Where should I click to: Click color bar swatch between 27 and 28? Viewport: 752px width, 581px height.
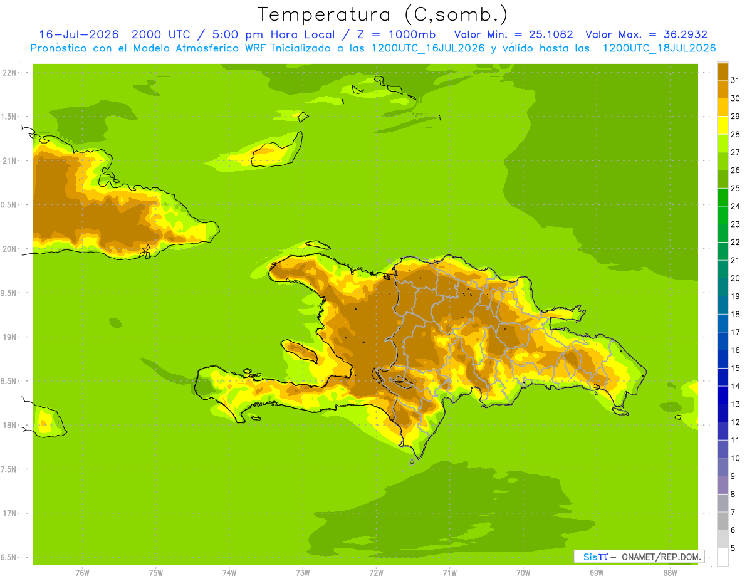tap(723, 143)
